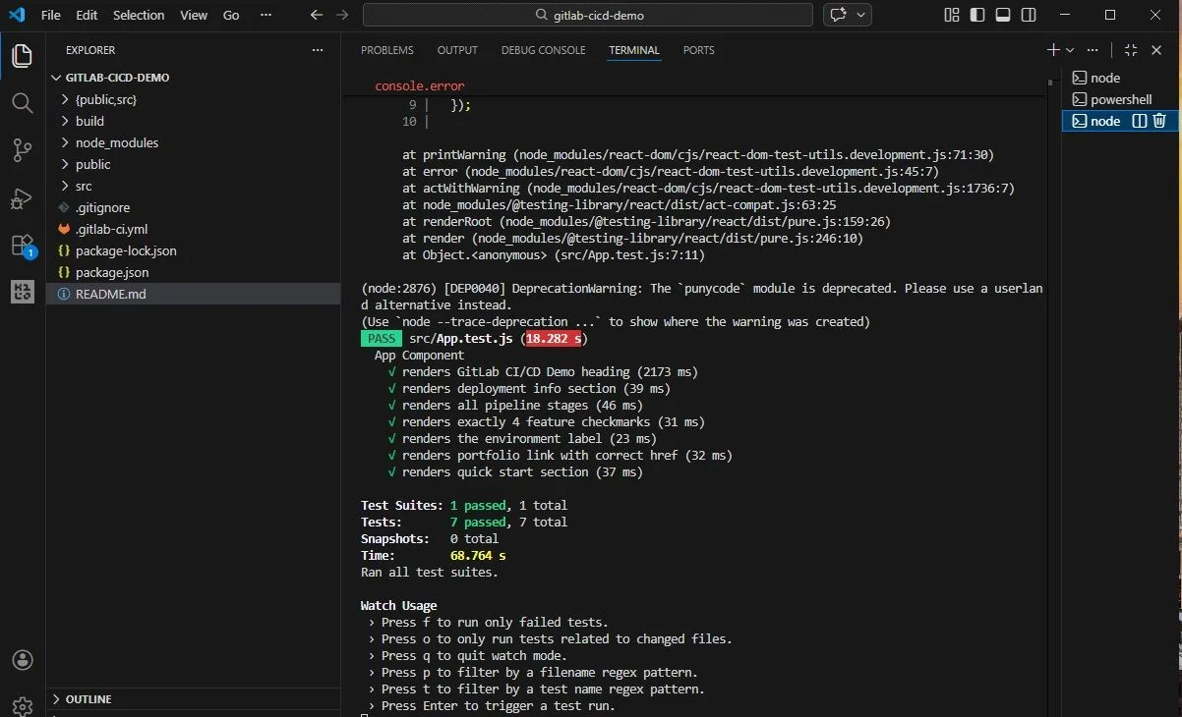This screenshot has height=717, width=1182.
Task: Open the Extensions view
Action: 22,246
